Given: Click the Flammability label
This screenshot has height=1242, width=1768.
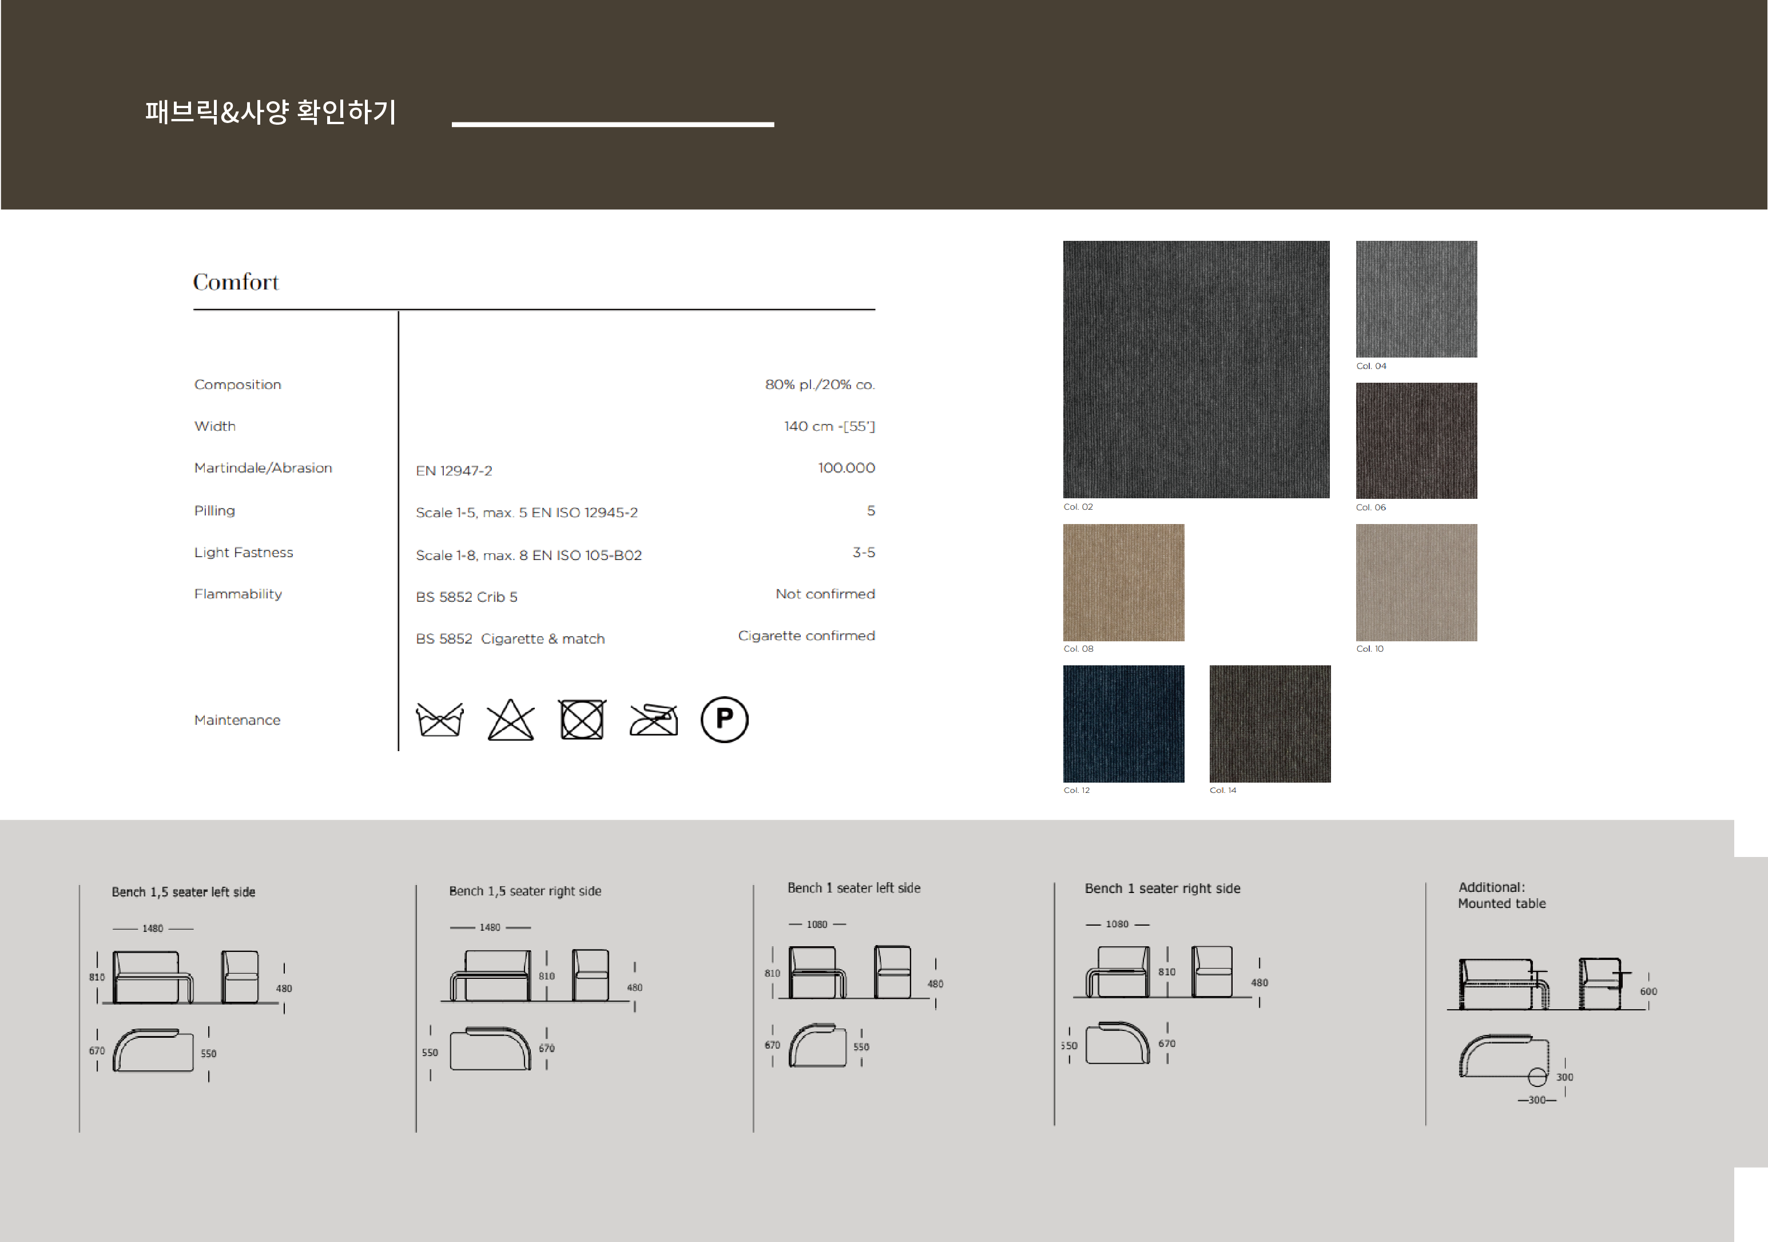Looking at the screenshot, I should click(238, 594).
